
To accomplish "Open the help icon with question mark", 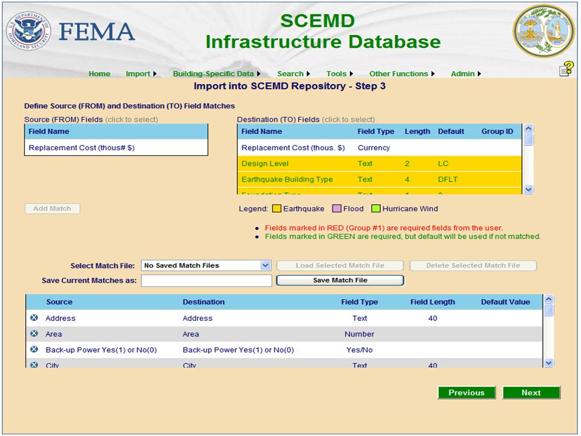I will [566, 68].
